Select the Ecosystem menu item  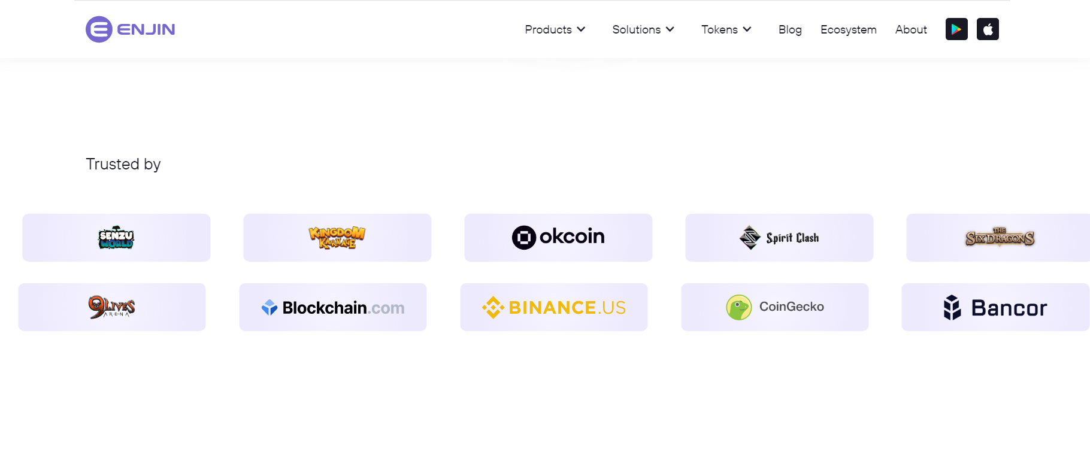click(848, 29)
